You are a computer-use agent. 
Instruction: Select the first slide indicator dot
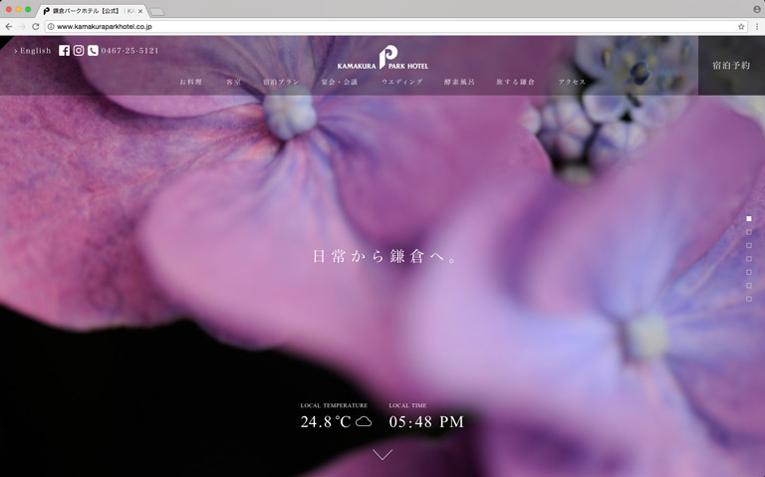(749, 218)
